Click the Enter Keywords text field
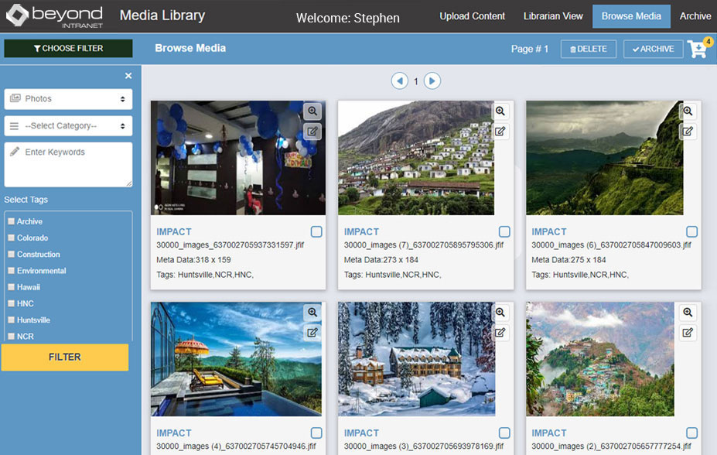 pos(68,164)
